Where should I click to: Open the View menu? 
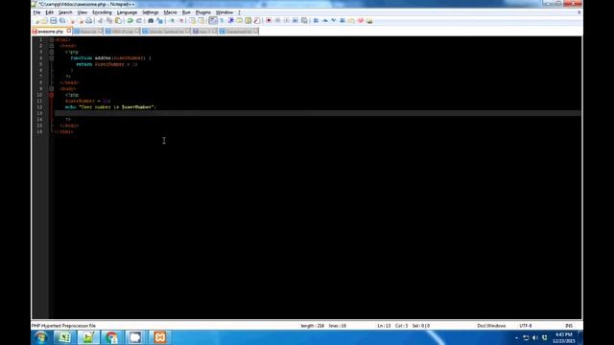click(x=83, y=12)
